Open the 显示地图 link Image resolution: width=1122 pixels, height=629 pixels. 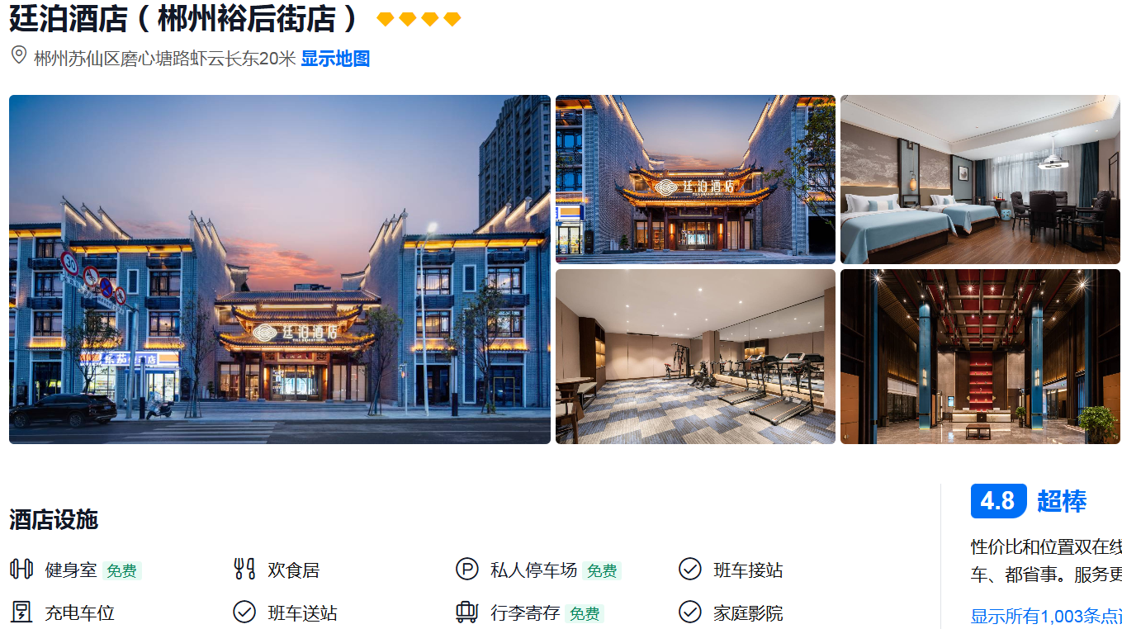point(335,59)
